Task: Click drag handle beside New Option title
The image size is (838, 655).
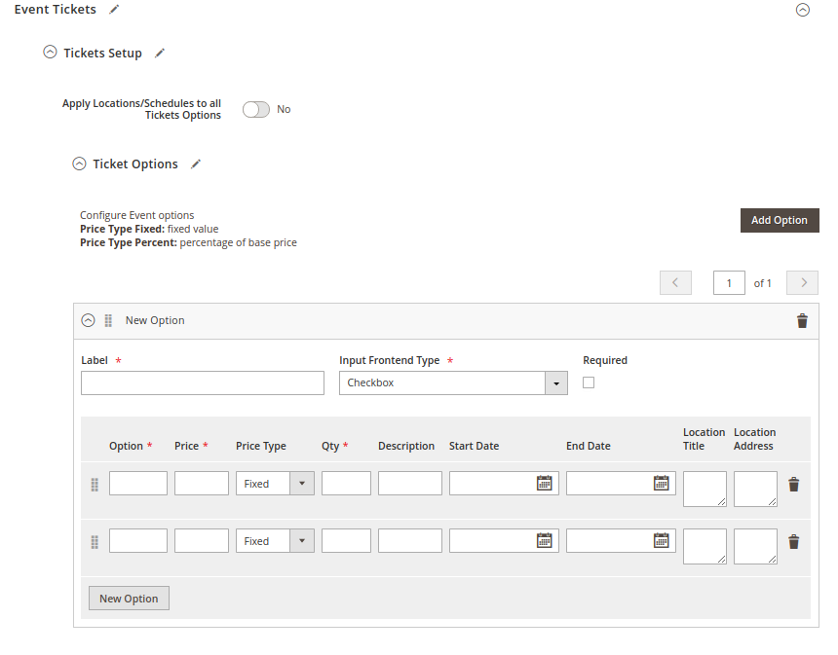Action: click(108, 320)
